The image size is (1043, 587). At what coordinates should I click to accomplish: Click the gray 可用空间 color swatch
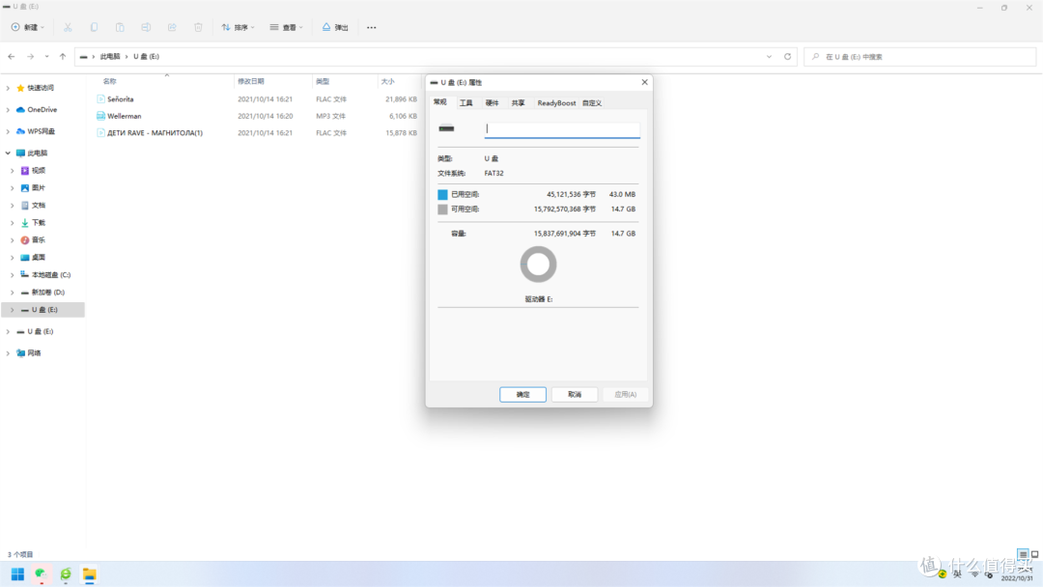442,210
